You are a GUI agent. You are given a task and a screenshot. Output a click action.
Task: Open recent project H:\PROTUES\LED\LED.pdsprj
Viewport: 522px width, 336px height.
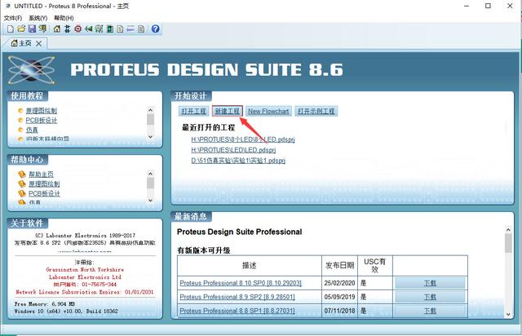click(233, 150)
